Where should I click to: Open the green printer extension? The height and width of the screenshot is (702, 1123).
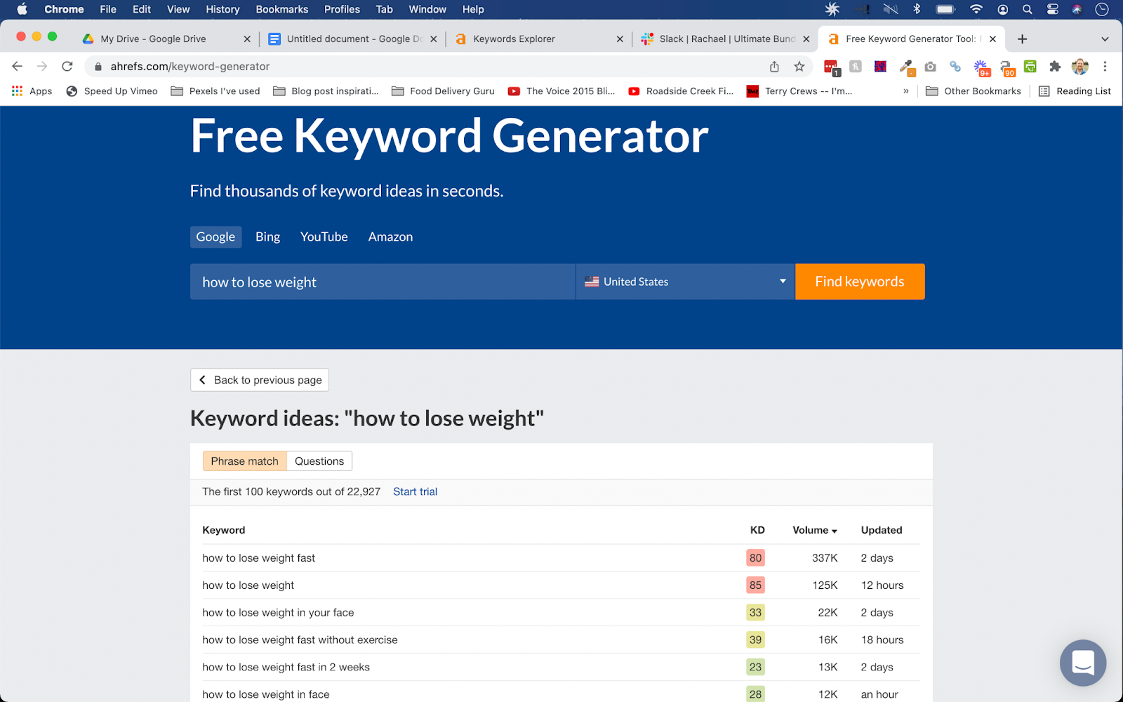pyautogui.click(x=1030, y=66)
